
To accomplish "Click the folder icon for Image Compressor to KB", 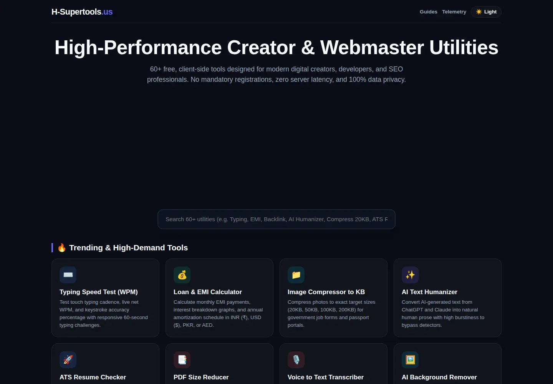I will 296,275.
